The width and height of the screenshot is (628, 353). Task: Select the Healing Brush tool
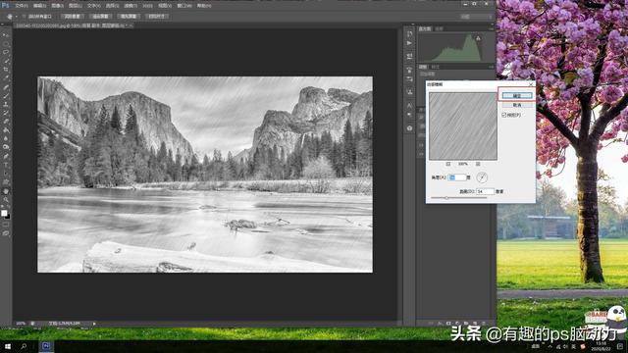click(6, 87)
